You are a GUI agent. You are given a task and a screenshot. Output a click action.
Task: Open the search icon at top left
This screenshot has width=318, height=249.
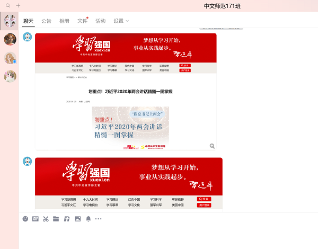(x=8, y=5)
